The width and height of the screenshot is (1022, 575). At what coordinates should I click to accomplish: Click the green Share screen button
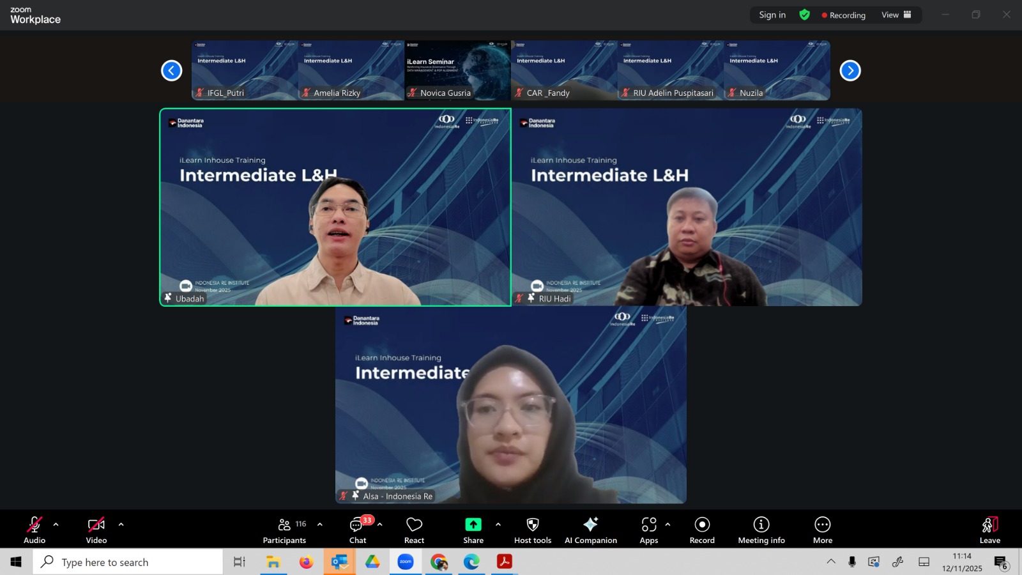pyautogui.click(x=473, y=530)
